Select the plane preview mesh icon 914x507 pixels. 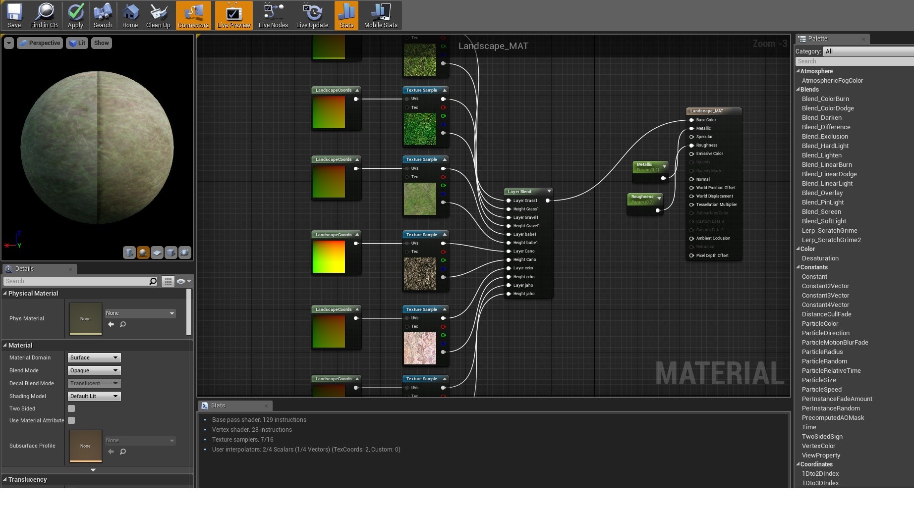(157, 253)
